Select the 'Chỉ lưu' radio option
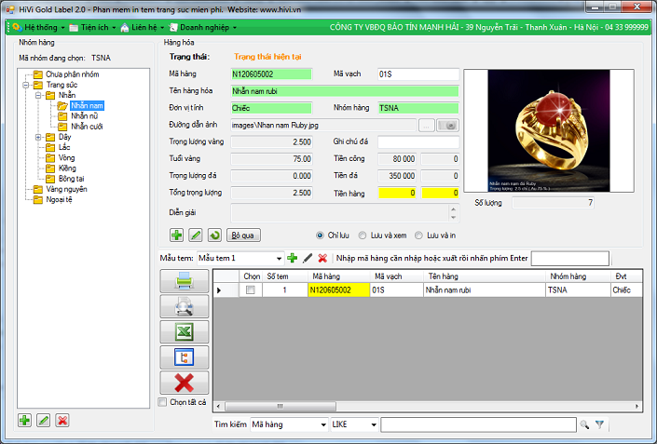This screenshot has height=444, width=657. click(322, 235)
